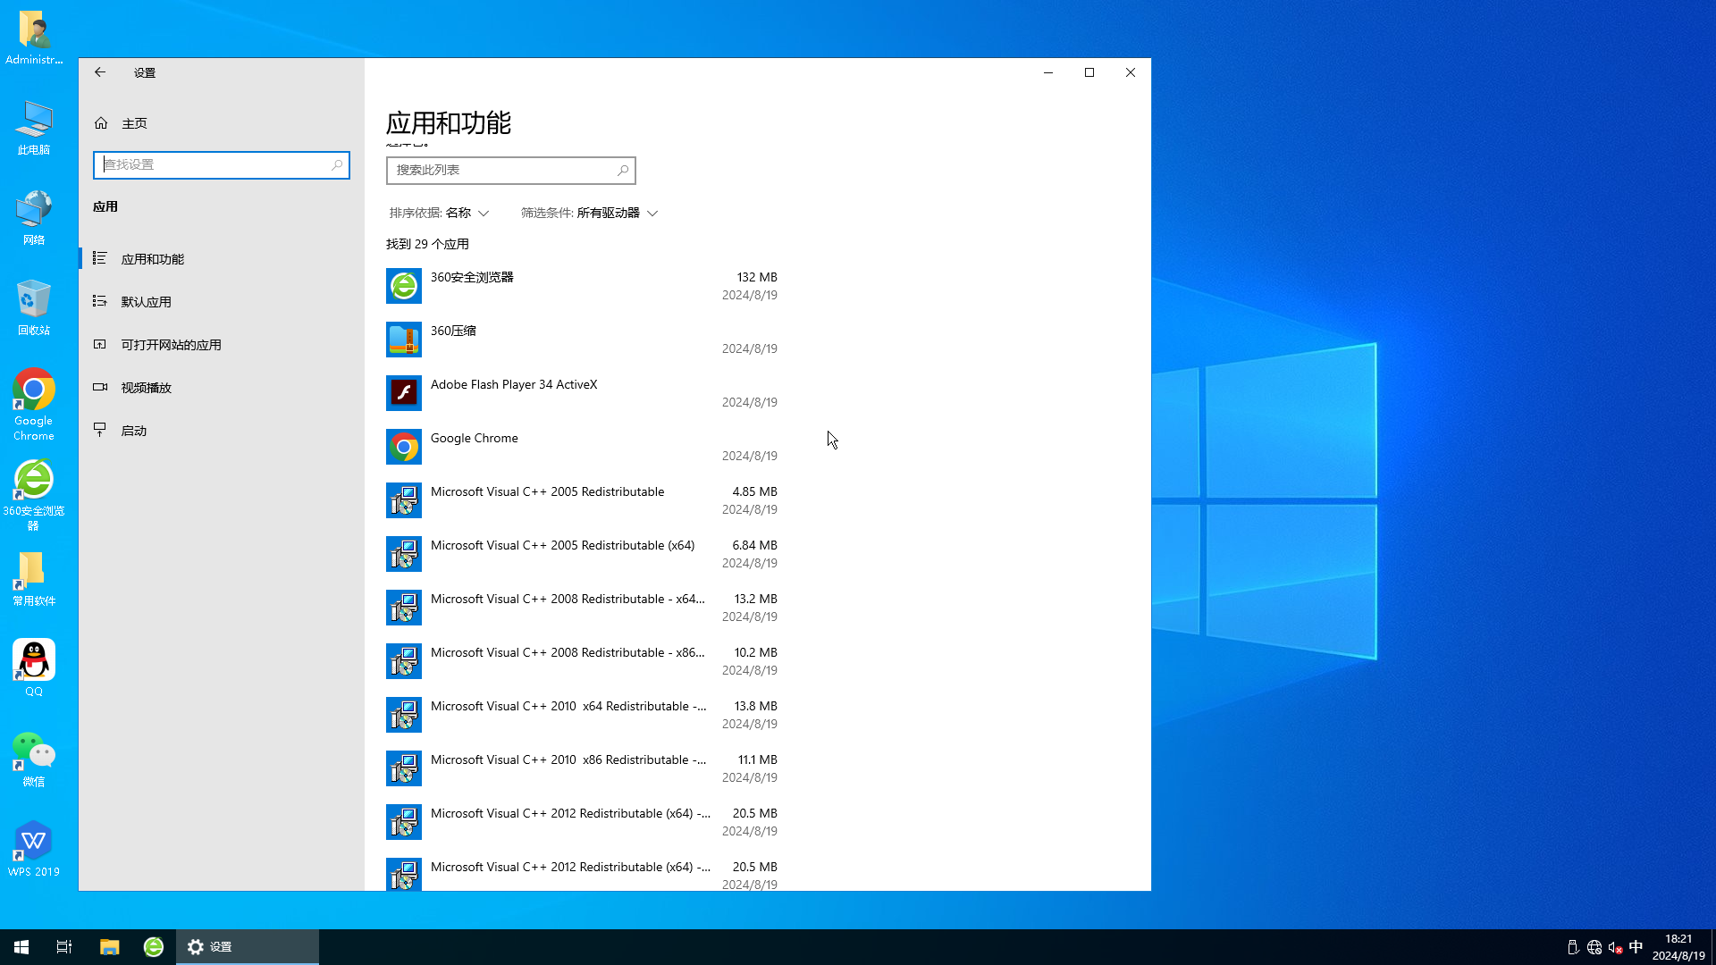
Task: Open File Explorer from taskbar
Action: (x=109, y=947)
